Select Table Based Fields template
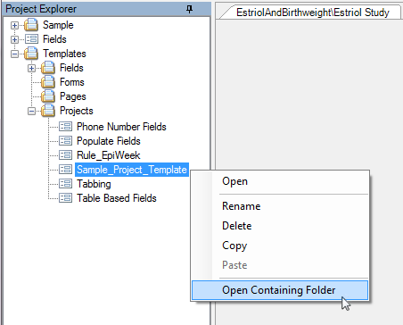403x325 pixels. tap(117, 198)
